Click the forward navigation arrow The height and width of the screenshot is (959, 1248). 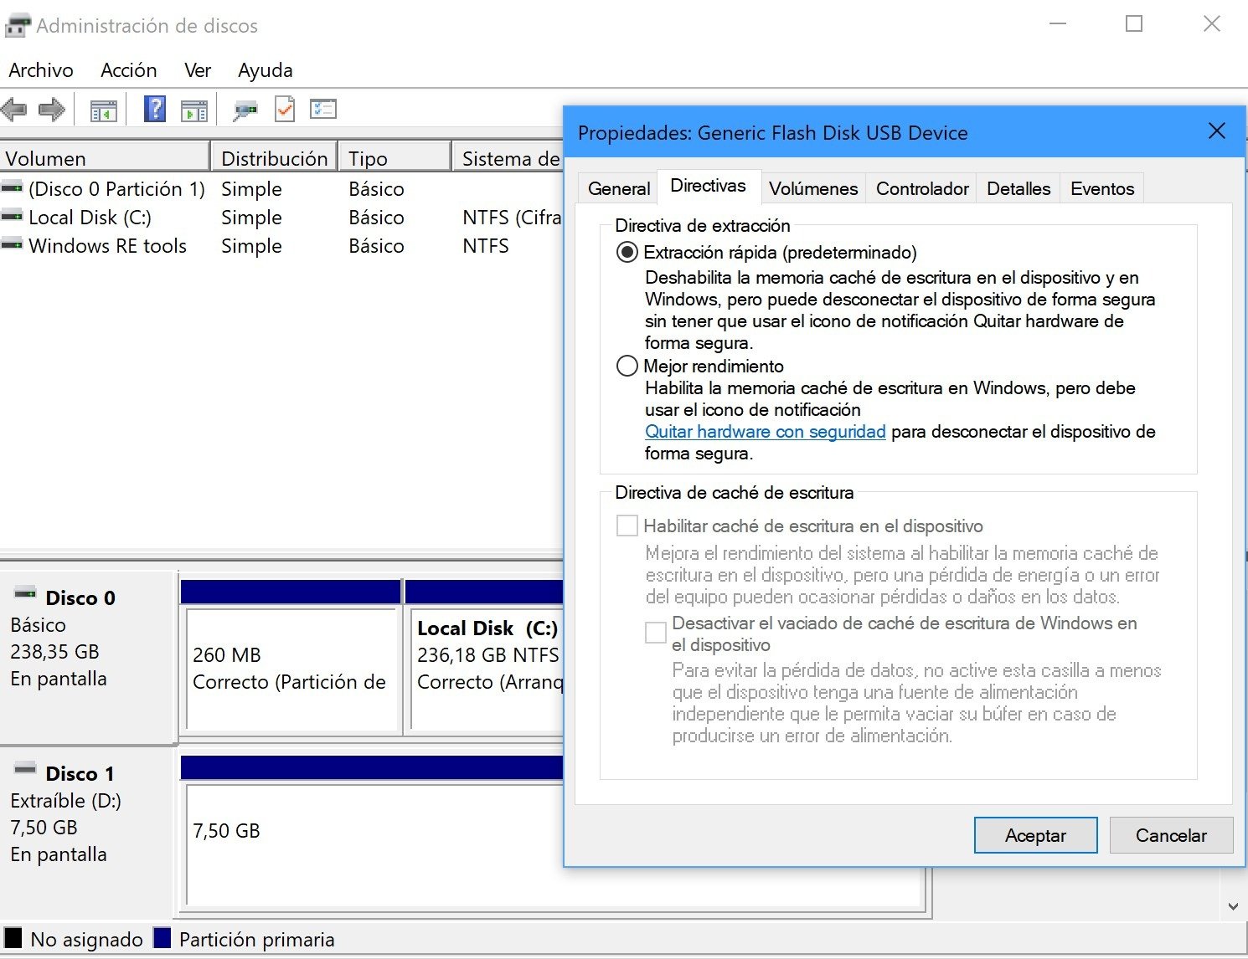coord(52,109)
